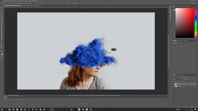Toggle lock image pixels brush icon
The height and width of the screenshot is (111, 198).
pos(177,82)
